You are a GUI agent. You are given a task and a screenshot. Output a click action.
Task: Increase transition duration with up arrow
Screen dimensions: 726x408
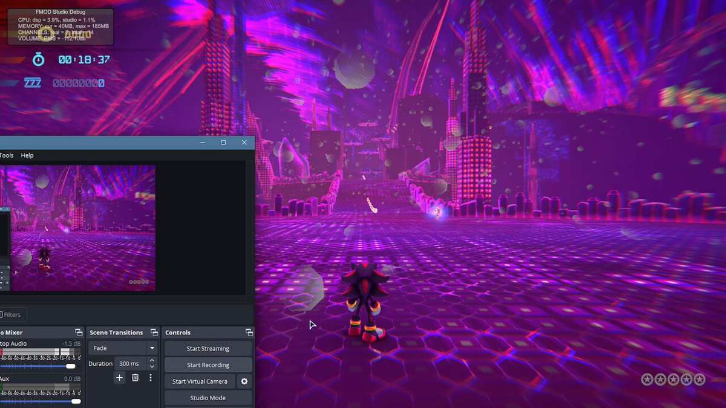152,360
